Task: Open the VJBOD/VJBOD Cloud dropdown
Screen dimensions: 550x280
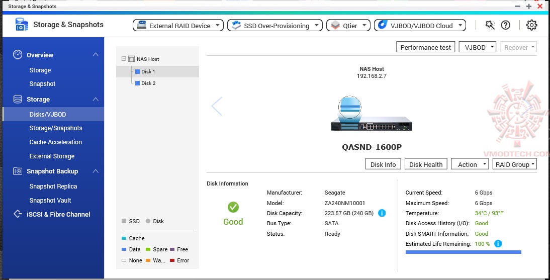Action: tap(420, 25)
